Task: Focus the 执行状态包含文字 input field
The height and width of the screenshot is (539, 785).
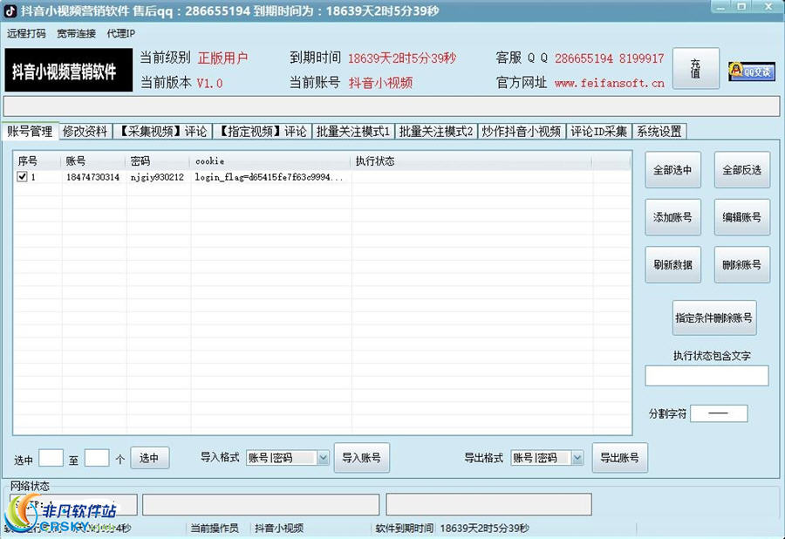Action: 706,376
